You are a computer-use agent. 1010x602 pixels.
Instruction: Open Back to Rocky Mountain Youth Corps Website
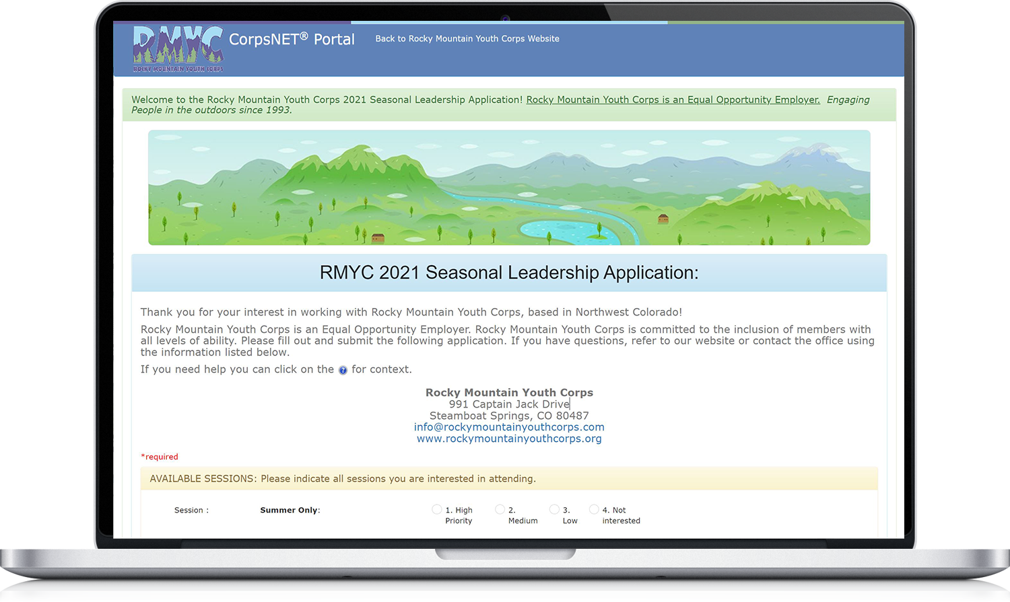coord(467,39)
